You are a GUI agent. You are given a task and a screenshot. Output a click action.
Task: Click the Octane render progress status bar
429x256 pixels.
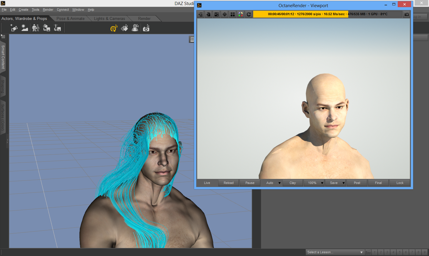tap(328, 14)
